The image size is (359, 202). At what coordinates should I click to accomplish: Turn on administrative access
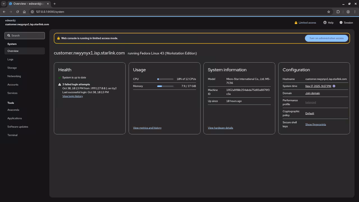326,38
